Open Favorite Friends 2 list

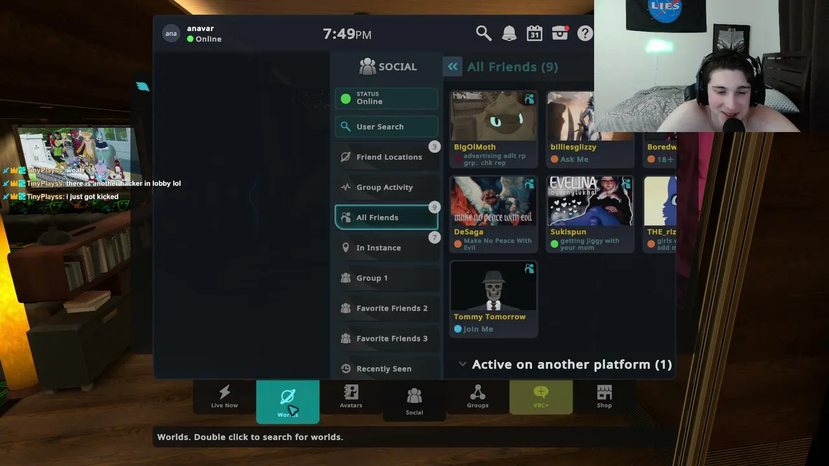tap(387, 309)
